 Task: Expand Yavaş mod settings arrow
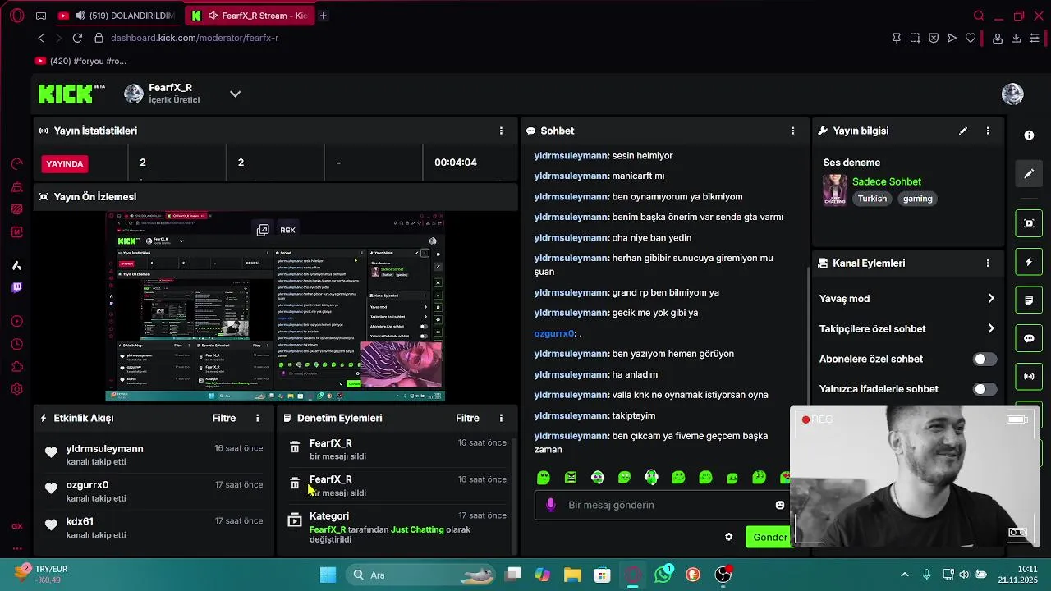coord(991,299)
